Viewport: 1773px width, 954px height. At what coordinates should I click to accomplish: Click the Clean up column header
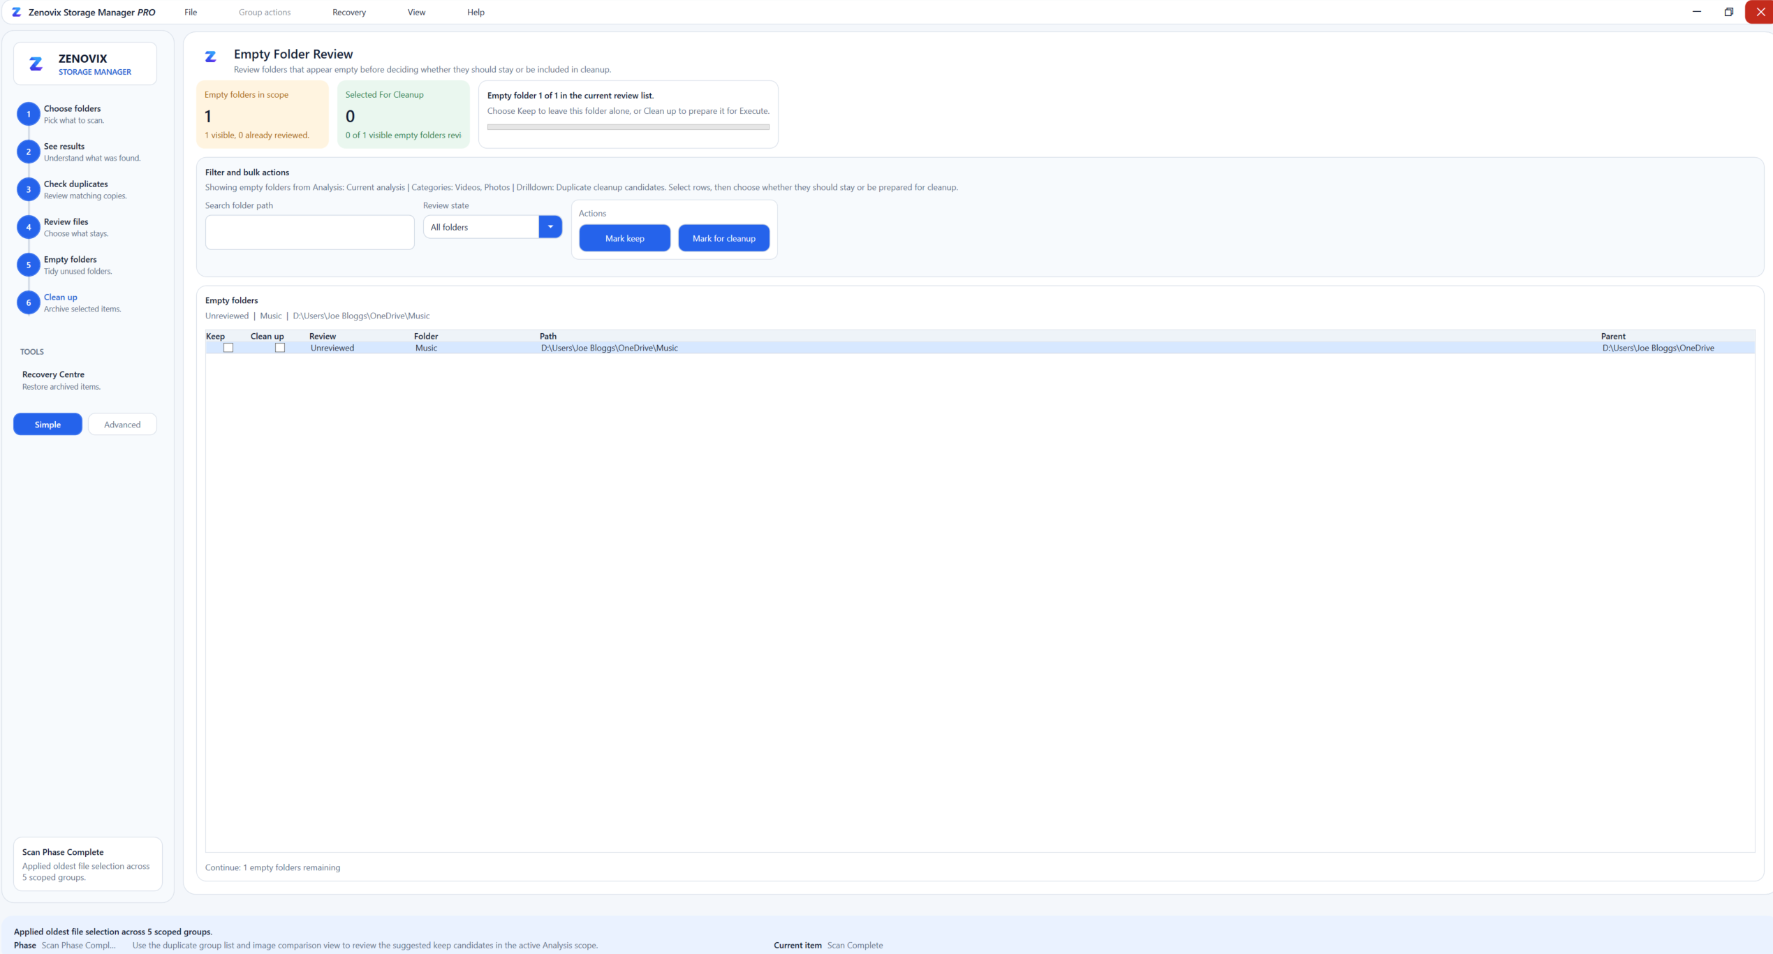tap(267, 336)
